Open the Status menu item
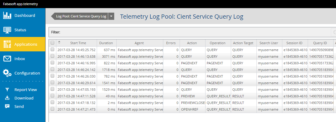The image size is (336, 122). (23, 30)
